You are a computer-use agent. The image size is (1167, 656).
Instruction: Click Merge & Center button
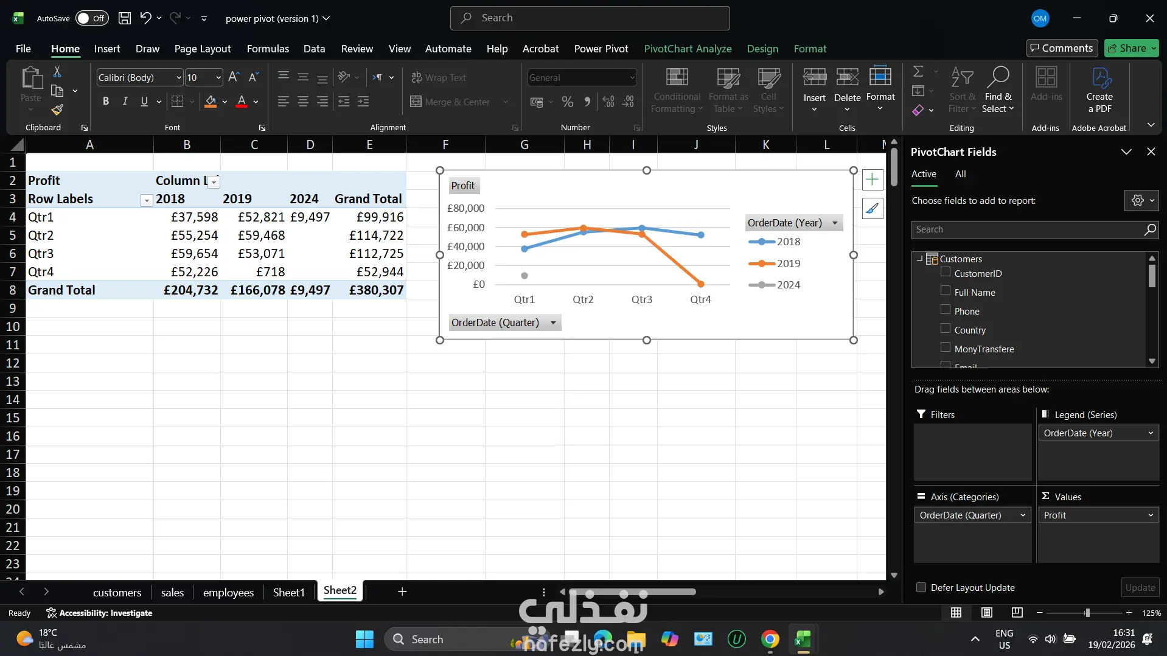450,102
